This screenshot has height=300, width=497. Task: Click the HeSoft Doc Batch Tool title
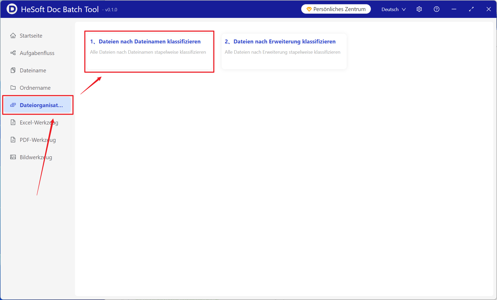(60, 9)
